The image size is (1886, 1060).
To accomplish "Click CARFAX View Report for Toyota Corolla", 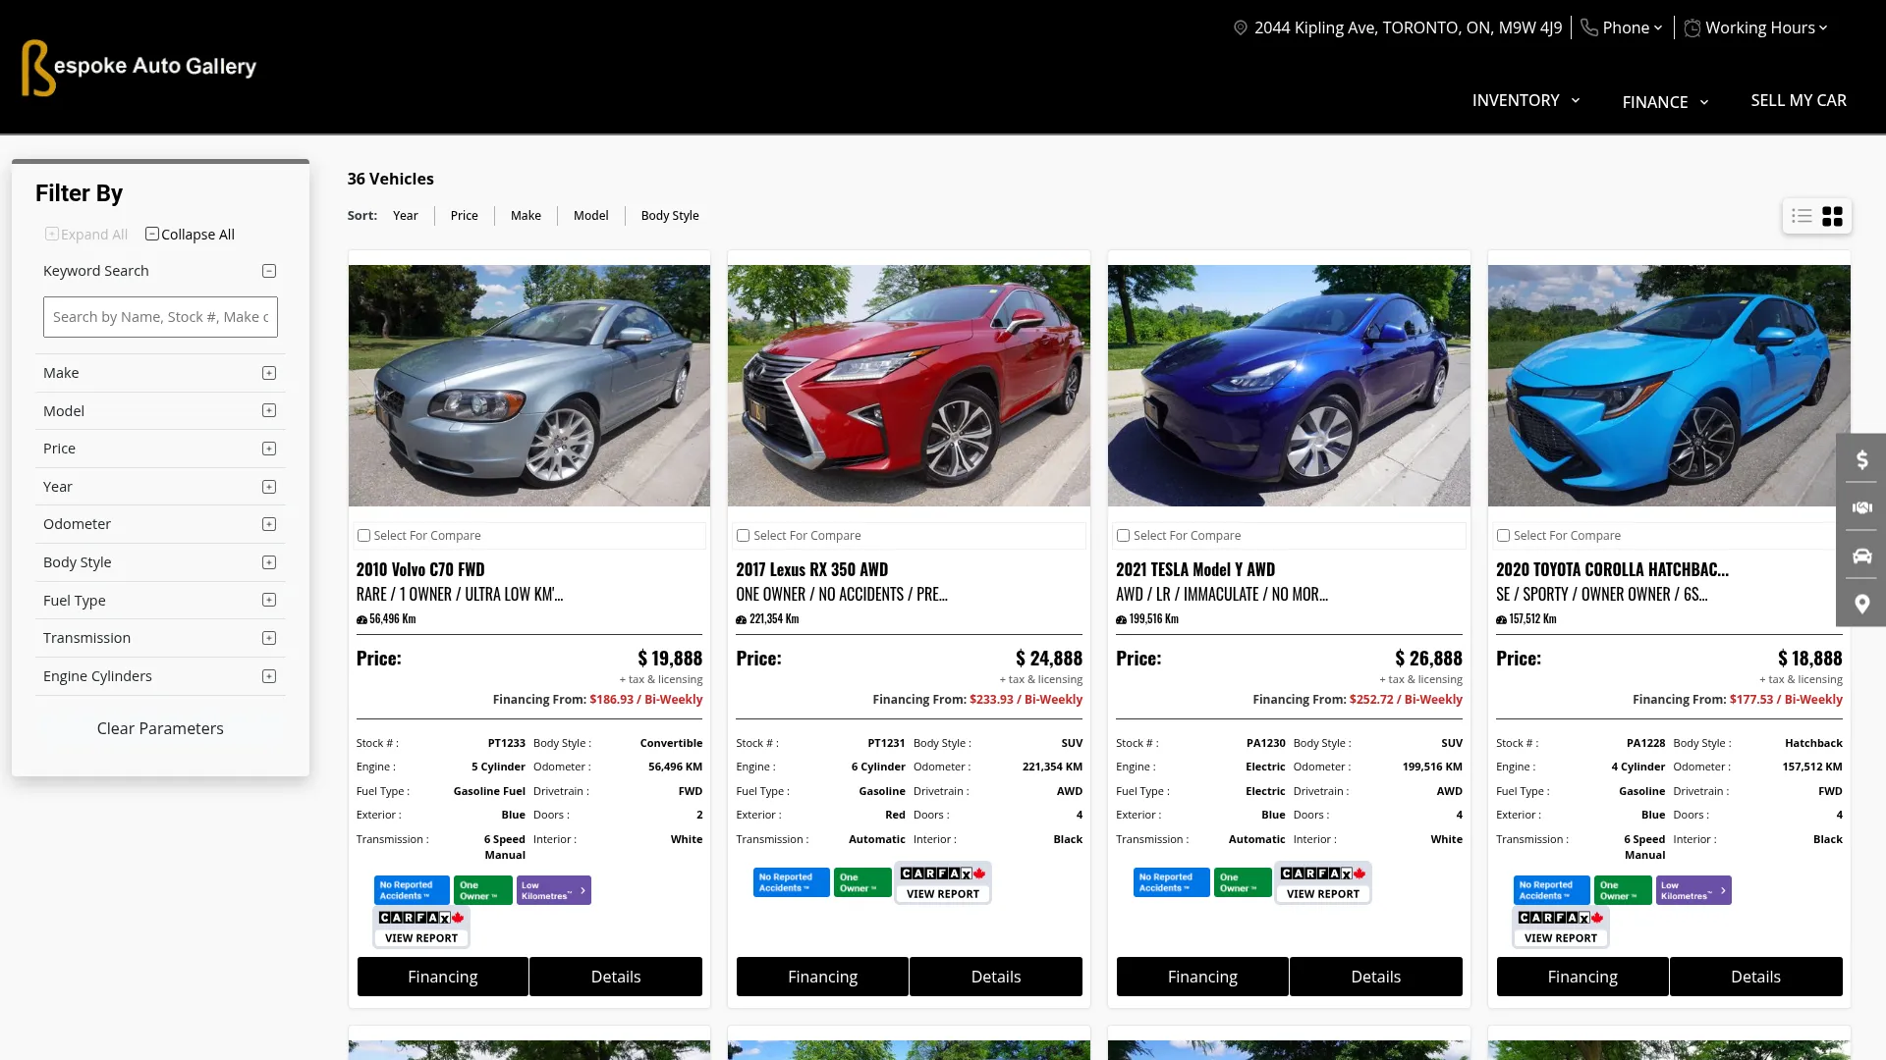I will (x=1561, y=927).
